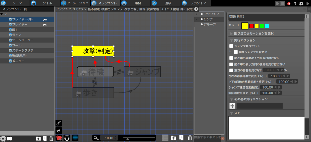The height and width of the screenshot is (142, 311).
Task: Click gamepad icon on the プレイヤー row
Action: point(45,25)
